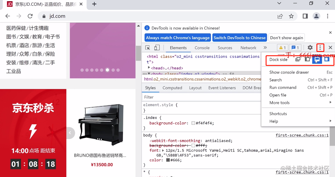This screenshot has width=335, height=177.
Task: Show more DevTools tabs chevron
Action: (x=265, y=48)
